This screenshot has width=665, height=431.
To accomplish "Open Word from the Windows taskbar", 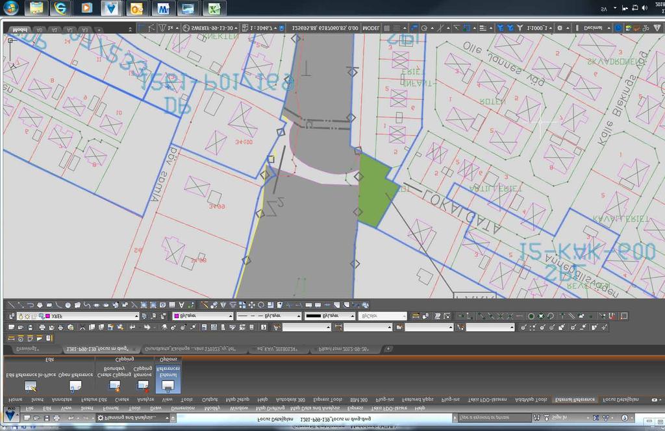I will pyautogui.click(x=163, y=8).
